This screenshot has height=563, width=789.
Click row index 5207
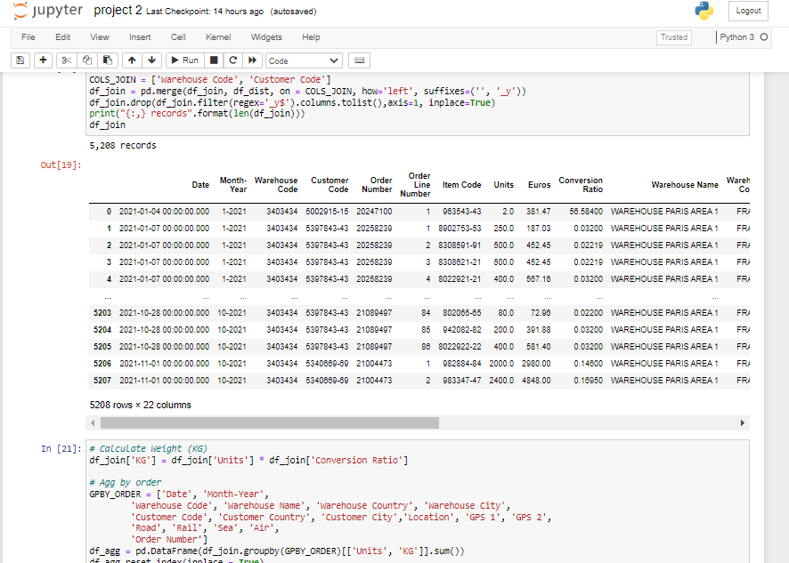coord(102,381)
